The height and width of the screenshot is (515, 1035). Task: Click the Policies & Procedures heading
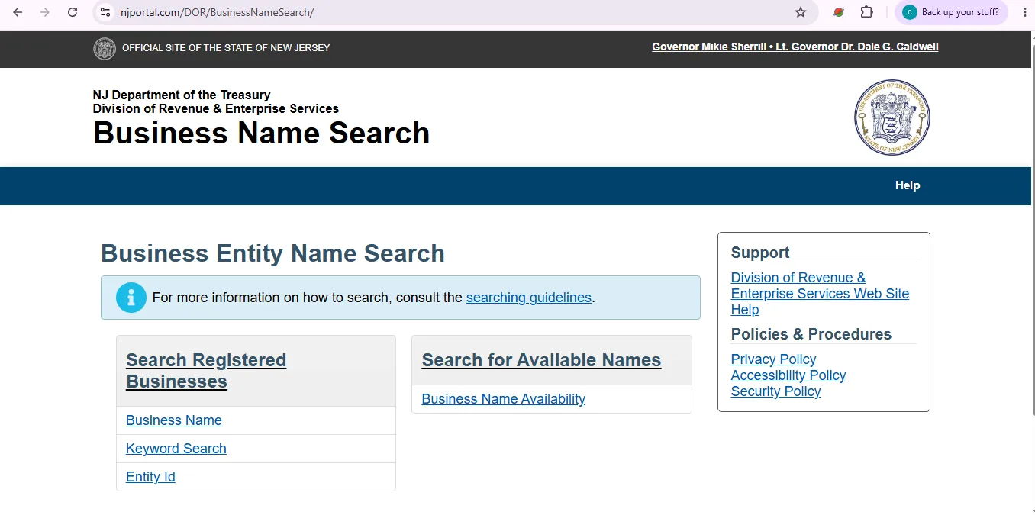[x=811, y=334]
